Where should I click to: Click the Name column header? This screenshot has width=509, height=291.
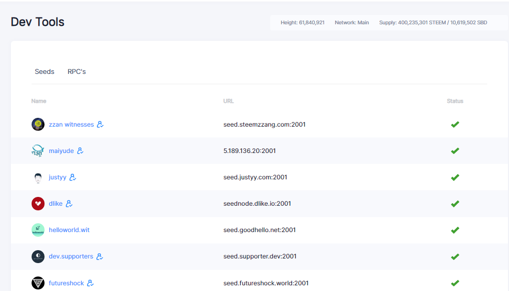(39, 101)
